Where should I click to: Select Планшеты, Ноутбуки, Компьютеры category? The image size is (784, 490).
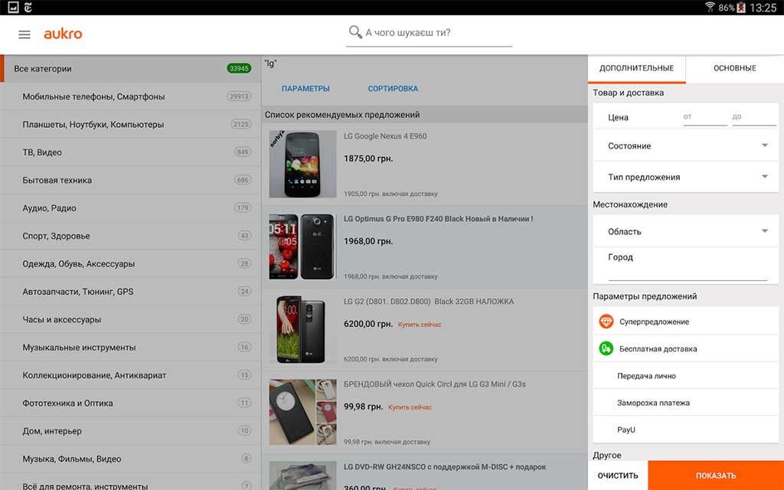(130, 125)
